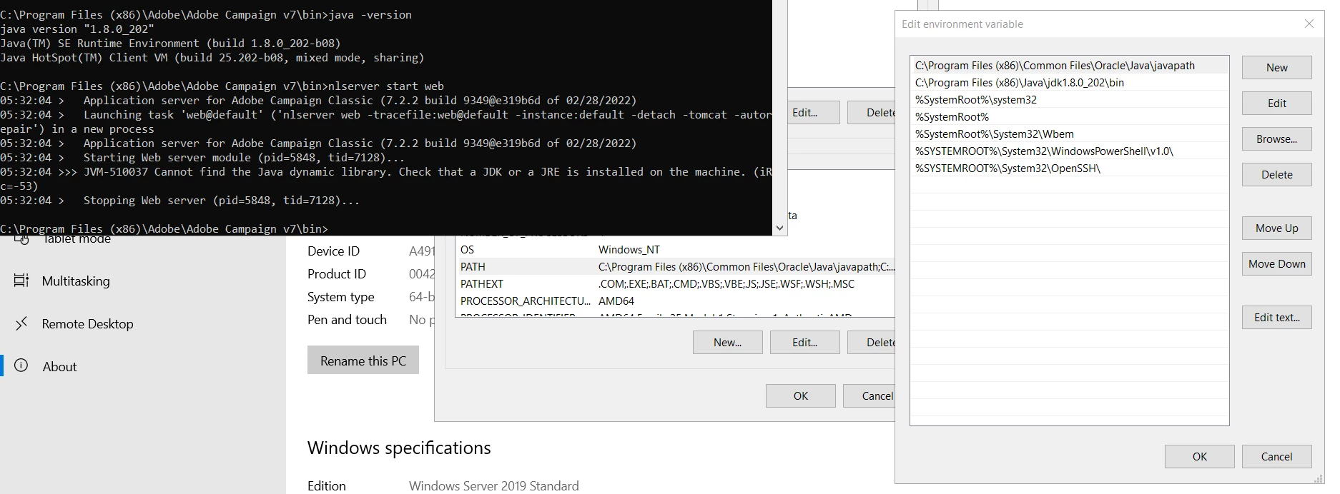Click the System type label
The height and width of the screenshot is (494, 1340).
click(x=341, y=297)
